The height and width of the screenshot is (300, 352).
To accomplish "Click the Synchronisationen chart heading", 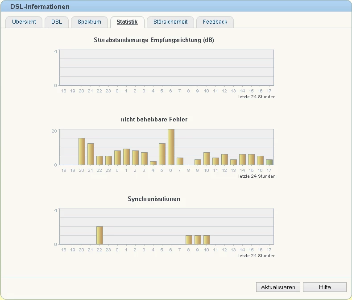I will tap(154, 199).
